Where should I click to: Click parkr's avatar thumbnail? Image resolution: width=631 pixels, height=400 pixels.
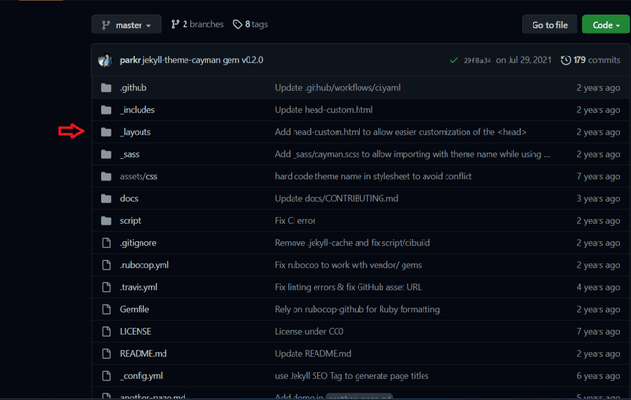(105, 60)
